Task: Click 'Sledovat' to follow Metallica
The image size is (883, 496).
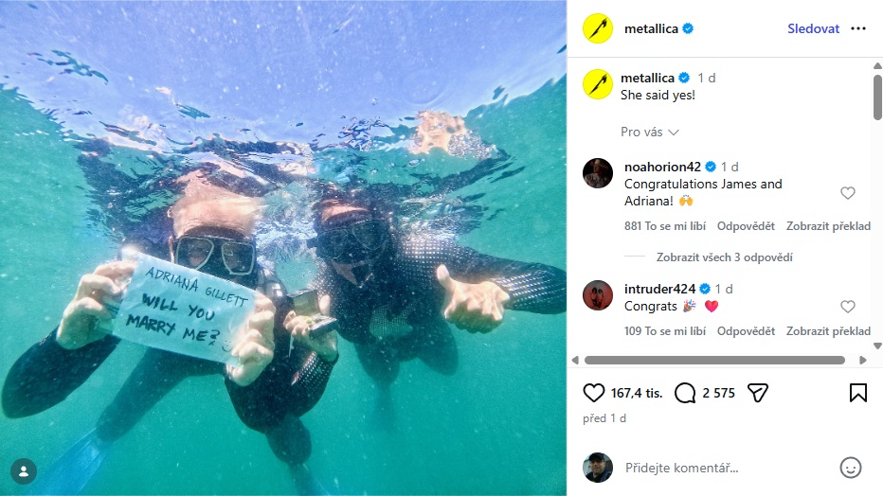Action: (x=813, y=28)
